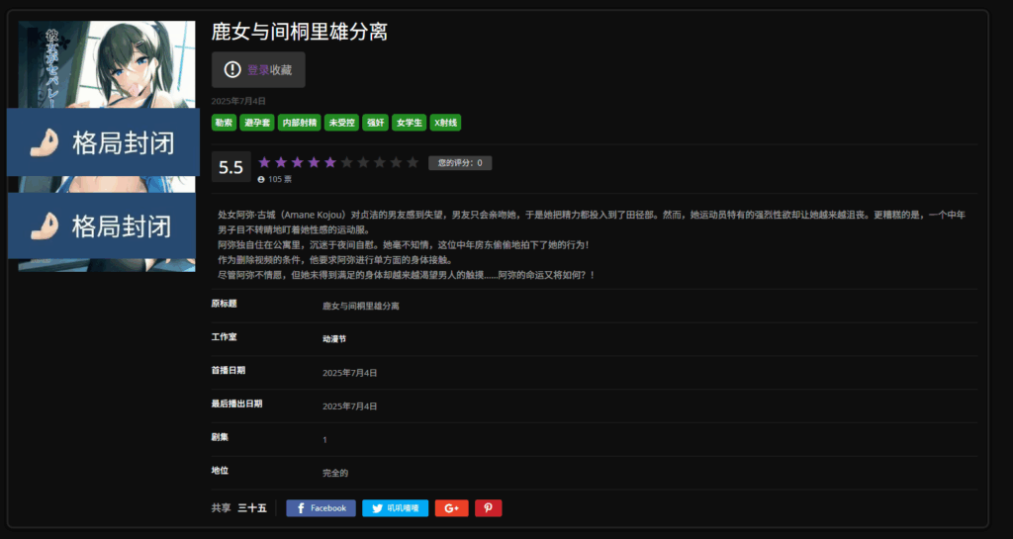
Task: Click the 5.5 score box
Action: click(x=231, y=167)
